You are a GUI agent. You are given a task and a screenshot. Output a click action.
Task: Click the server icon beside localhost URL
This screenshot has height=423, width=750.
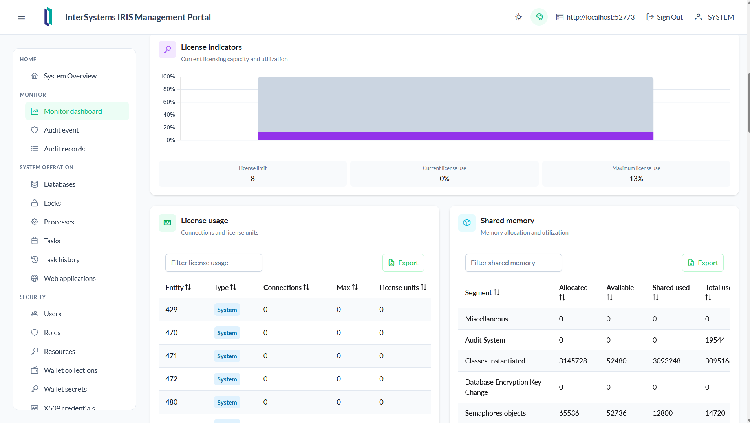(x=560, y=17)
